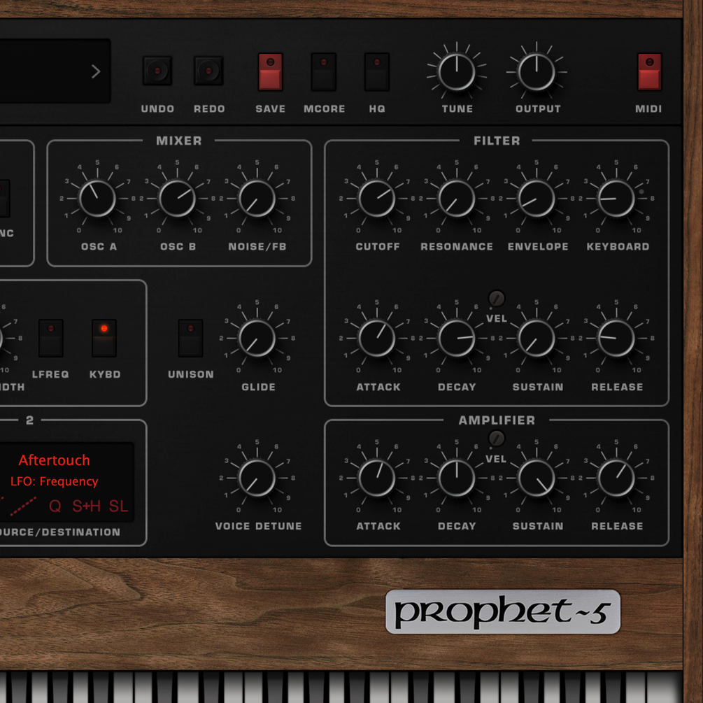The image size is (703, 703).
Task: Open the LFO: Frequency destination selector
Action: (x=55, y=481)
